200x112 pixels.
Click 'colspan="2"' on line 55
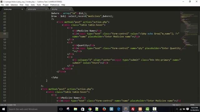[85, 60]
